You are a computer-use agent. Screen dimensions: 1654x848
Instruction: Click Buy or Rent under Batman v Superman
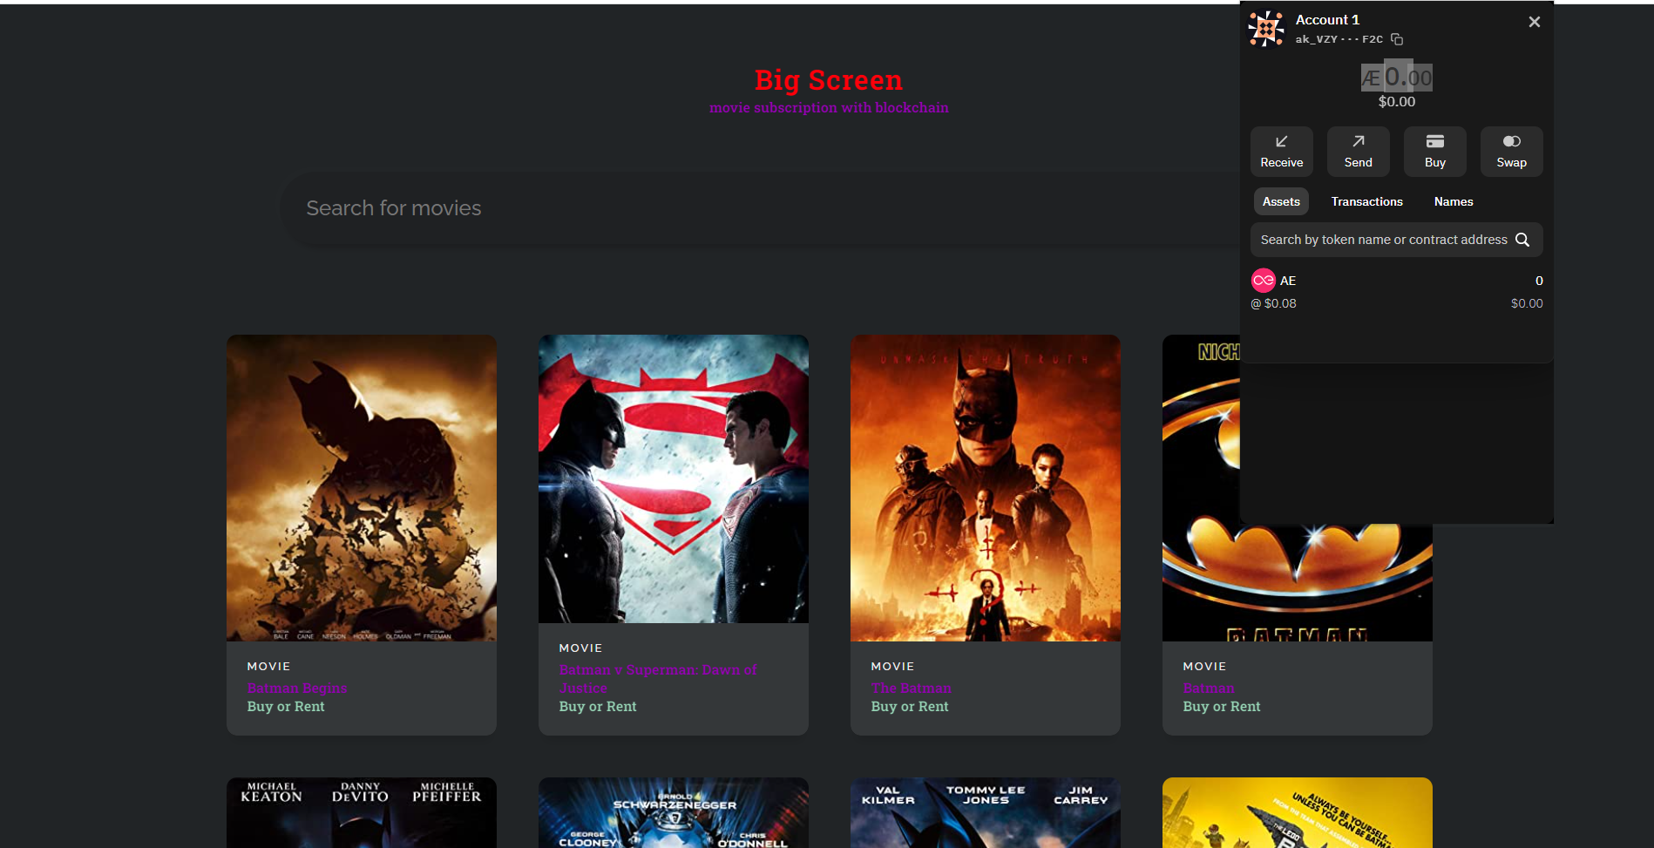(598, 707)
